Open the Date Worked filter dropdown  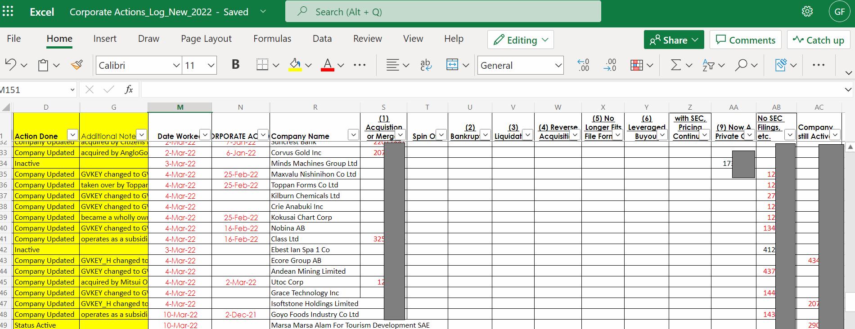click(x=205, y=134)
